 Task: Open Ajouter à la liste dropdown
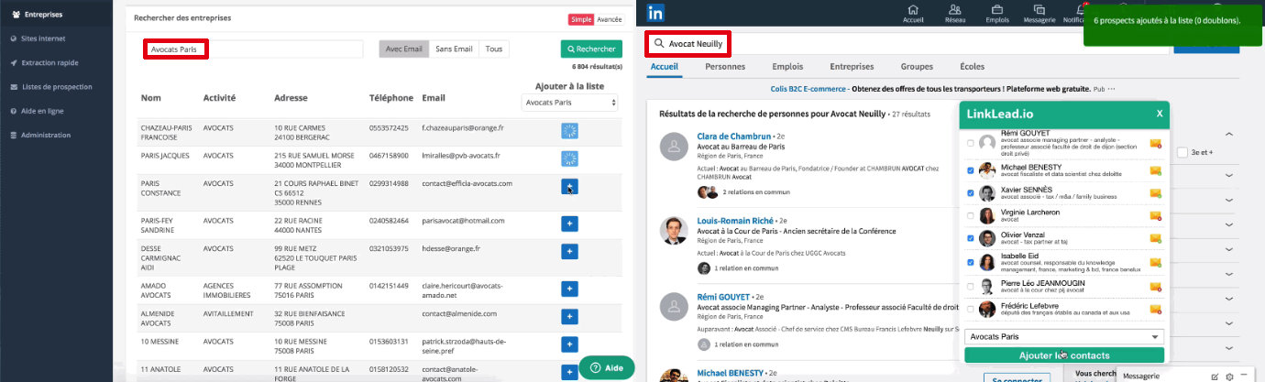tap(569, 103)
